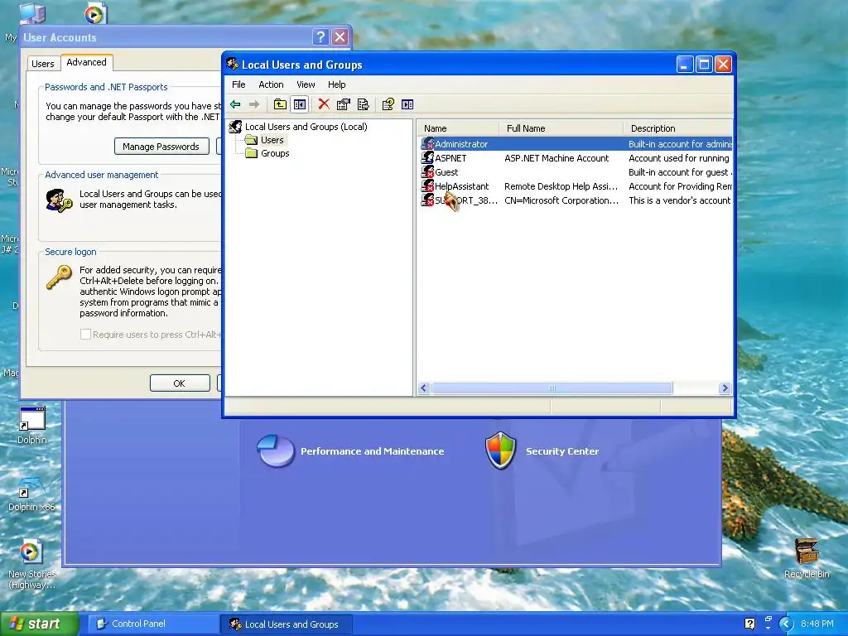Click the Guest account user icon
Screen dimensions: 848x636
427,172
